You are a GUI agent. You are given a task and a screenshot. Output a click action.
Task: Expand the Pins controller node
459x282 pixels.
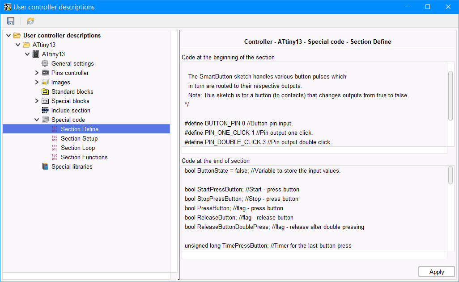37,73
